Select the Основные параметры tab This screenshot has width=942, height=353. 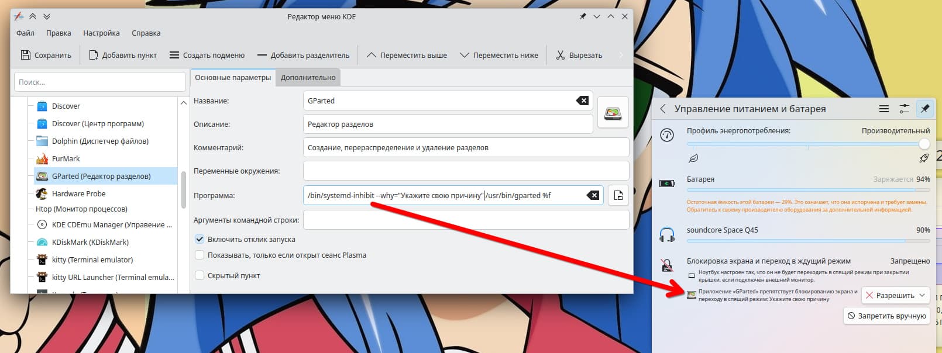point(233,77)
